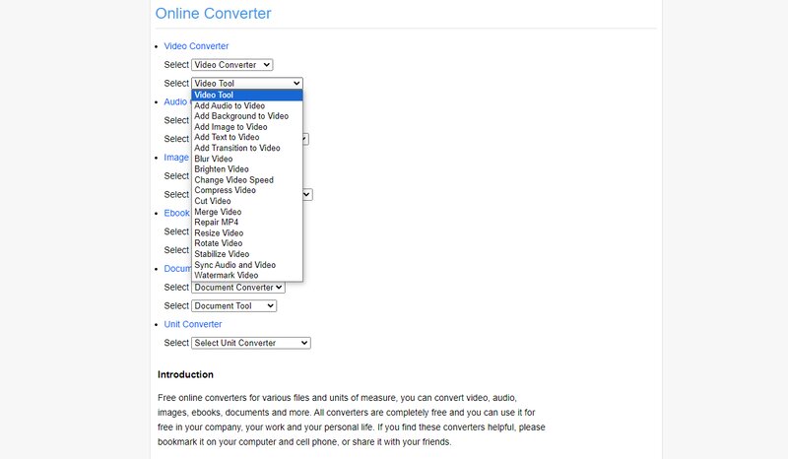The image size is (788, 459).
Task: Select Merge Video option
Action: coord(247,212)
